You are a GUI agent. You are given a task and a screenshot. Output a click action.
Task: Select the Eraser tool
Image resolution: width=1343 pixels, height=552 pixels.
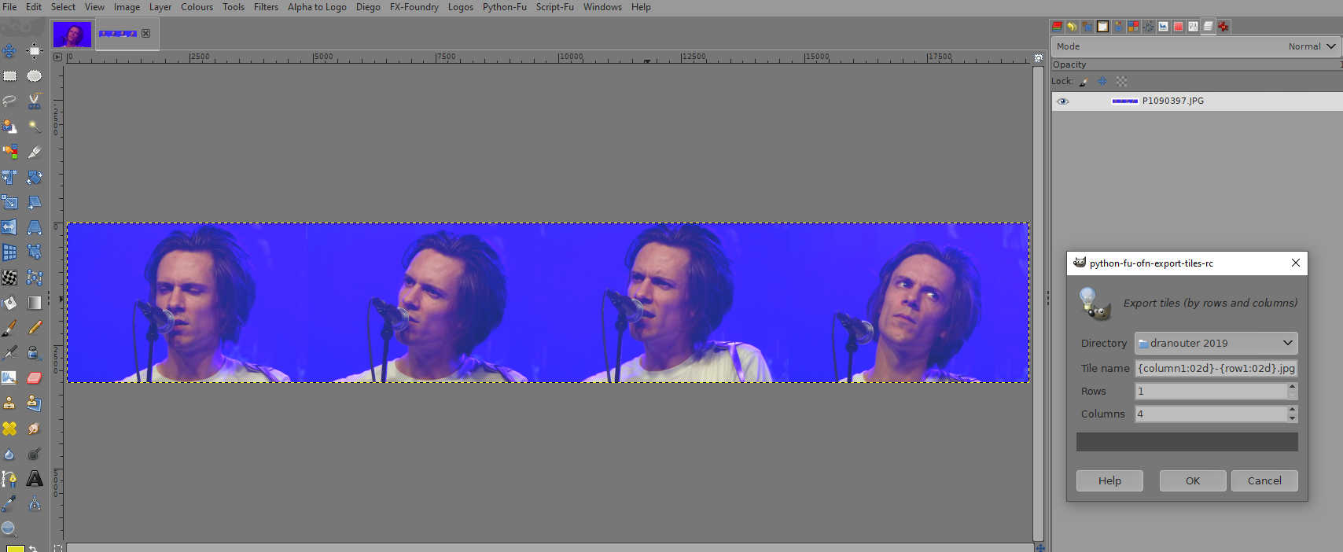[35, 378]
